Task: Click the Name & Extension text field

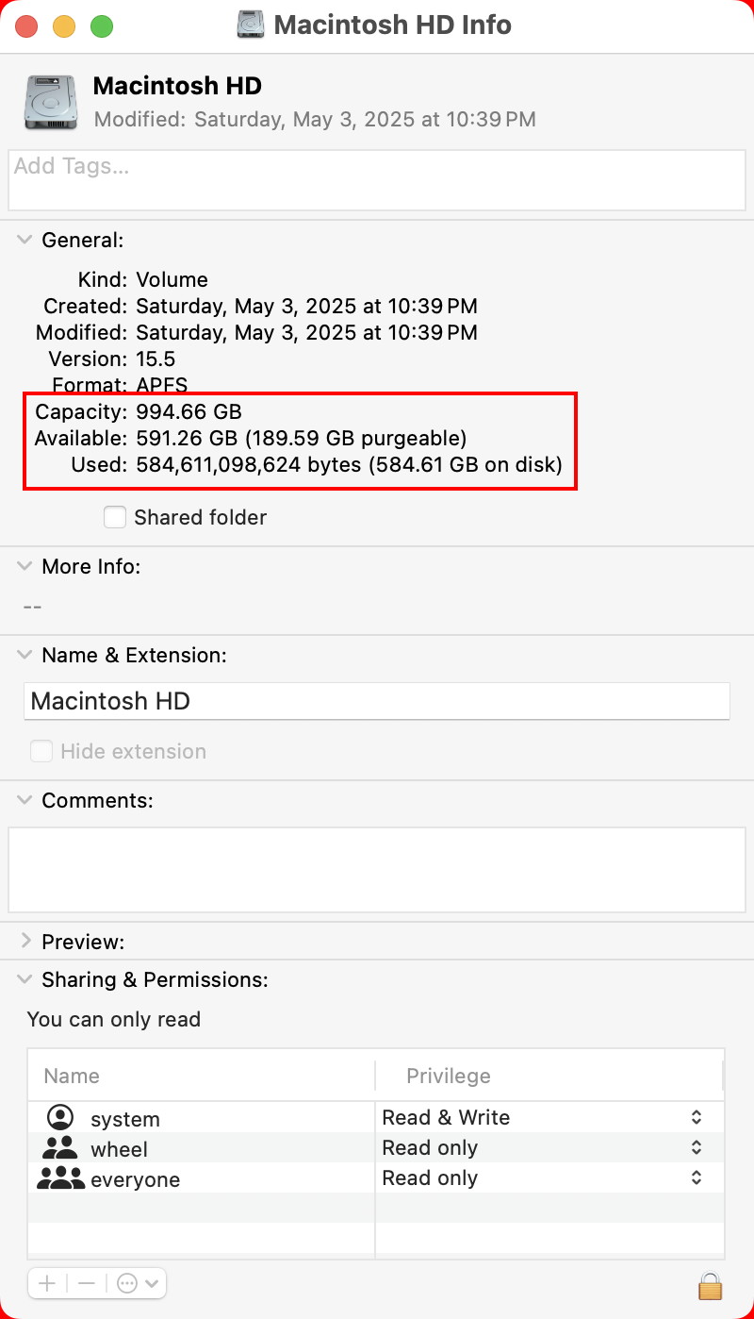Action: tap(377, 701)
